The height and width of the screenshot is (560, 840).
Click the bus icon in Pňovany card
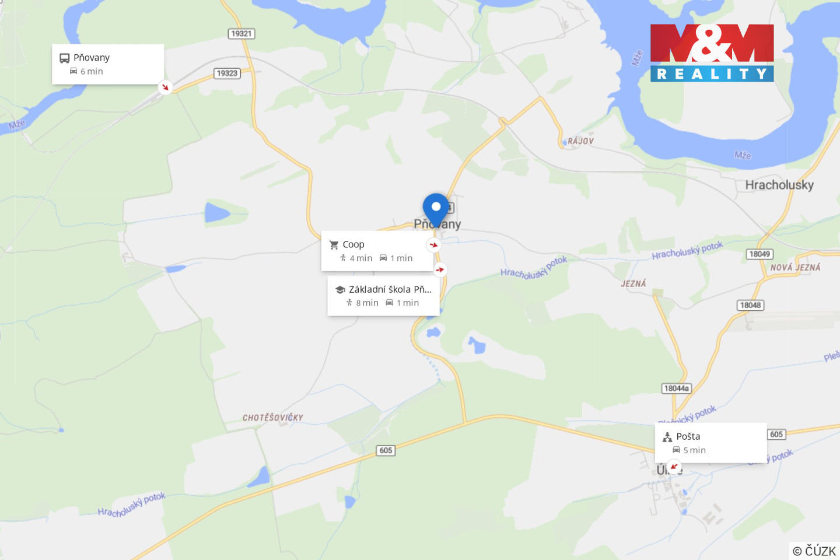pos(64,58)
